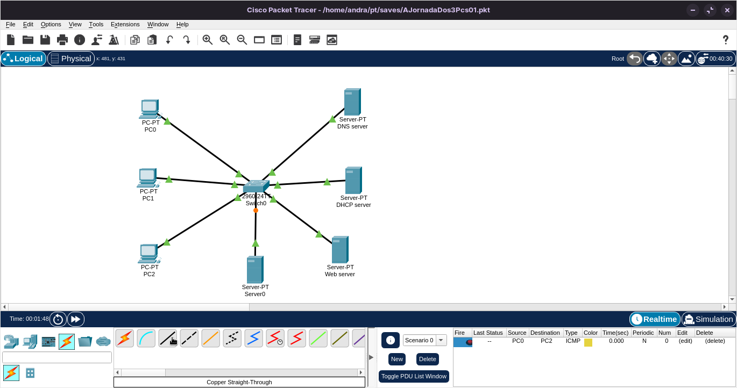Image resolution: width=737 pixels, height=388 pixels.
Task: Open the Network Information icon
Action: (x=80, y=40)
